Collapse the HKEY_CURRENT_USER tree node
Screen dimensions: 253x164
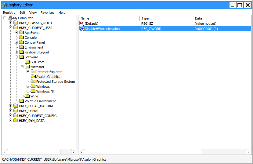[11, 28]
